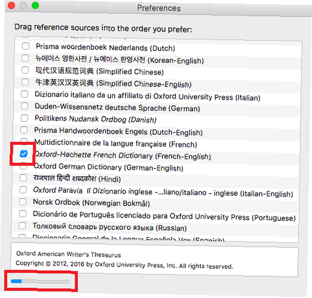
Task: Tick the Prisma Handwoordenboek Engels (Dutch-English) checkbox
Action: [24, 130]
